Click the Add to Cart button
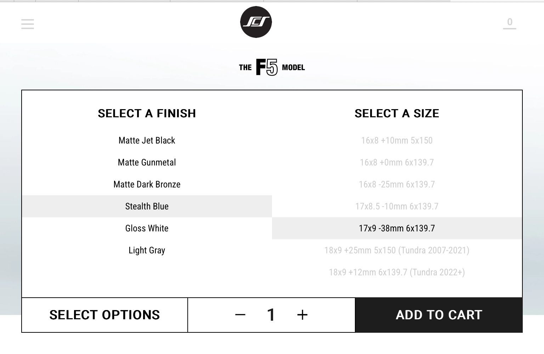The width and height of the screenshot is (544, 354). click(439, 315)
